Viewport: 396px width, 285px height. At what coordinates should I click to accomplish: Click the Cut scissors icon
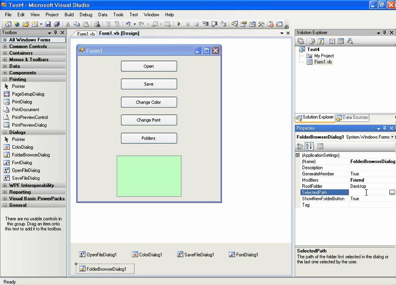click(x=68, y=24)
